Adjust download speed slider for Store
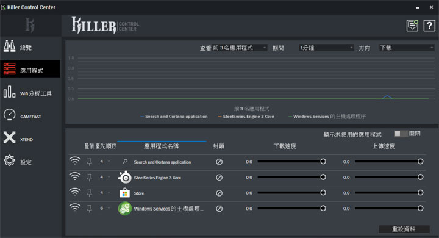 pyautogui.click(x=291, y=193)
